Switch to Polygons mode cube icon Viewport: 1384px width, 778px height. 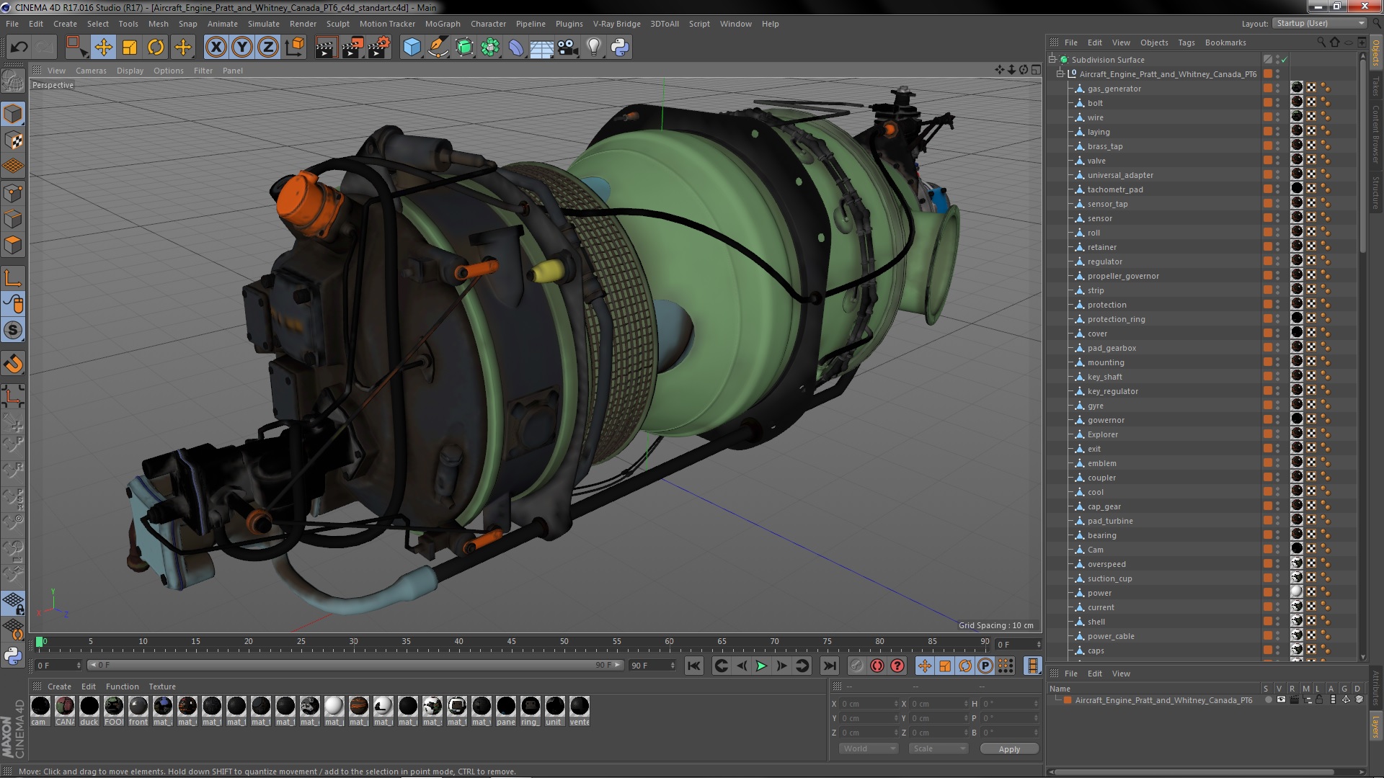click(x=13, y=245)
